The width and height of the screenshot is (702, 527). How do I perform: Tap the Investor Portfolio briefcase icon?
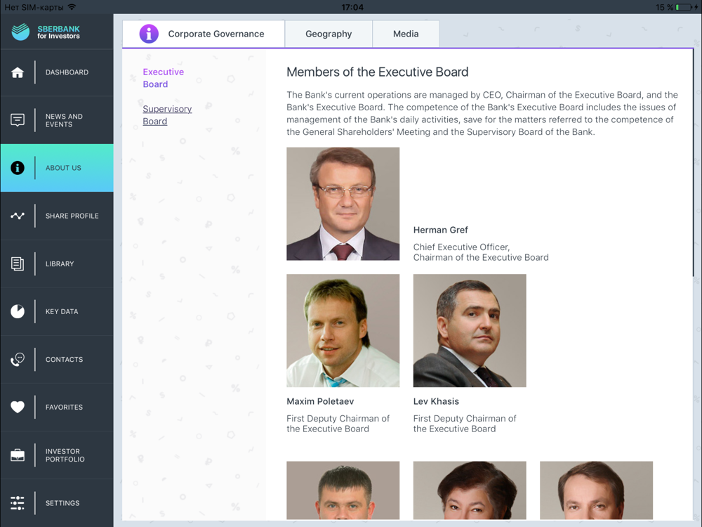[x=18, y=455]
